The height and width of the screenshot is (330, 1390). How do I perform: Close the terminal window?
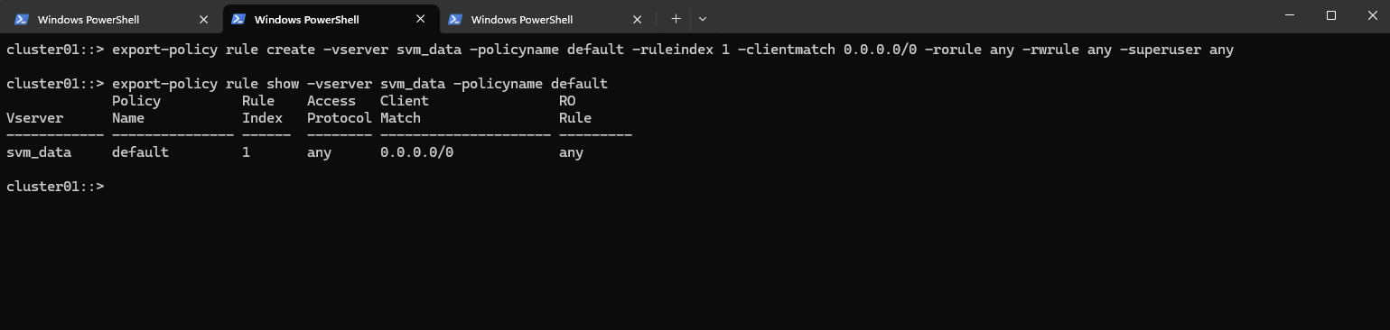[1370, 15]
